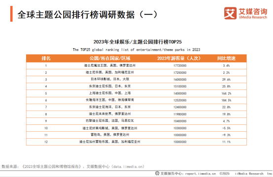Select the 日本环球影城，日本，大阪 cell
Viewport: 273px width, 177px height.
pyautogui.click(x=110, y=79)
